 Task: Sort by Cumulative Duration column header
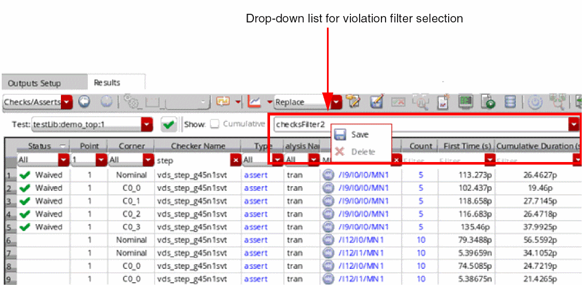(x=538, y=146)
